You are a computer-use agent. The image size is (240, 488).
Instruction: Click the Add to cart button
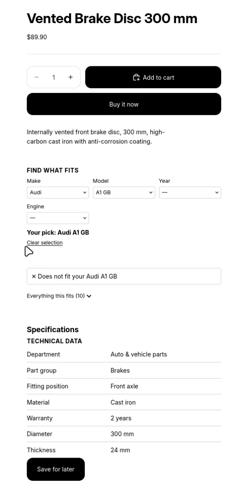pyautogui.click(x=153, y=77)
